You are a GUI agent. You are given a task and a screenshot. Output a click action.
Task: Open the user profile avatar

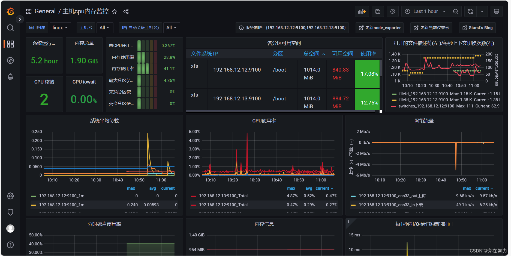coord(10,229)
